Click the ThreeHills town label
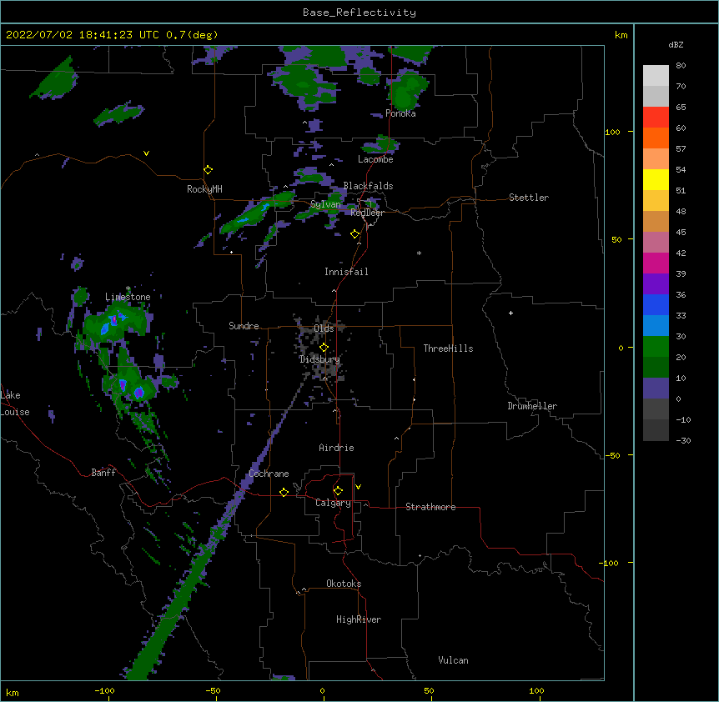 [448, 348]
